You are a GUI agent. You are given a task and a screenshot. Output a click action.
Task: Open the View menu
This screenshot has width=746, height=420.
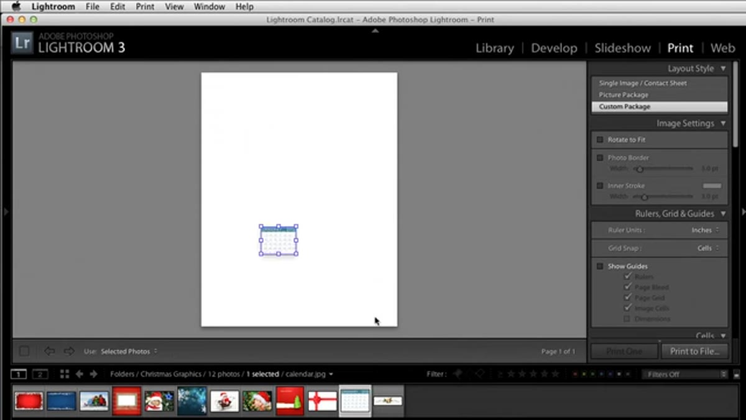(x=174, y=7)
